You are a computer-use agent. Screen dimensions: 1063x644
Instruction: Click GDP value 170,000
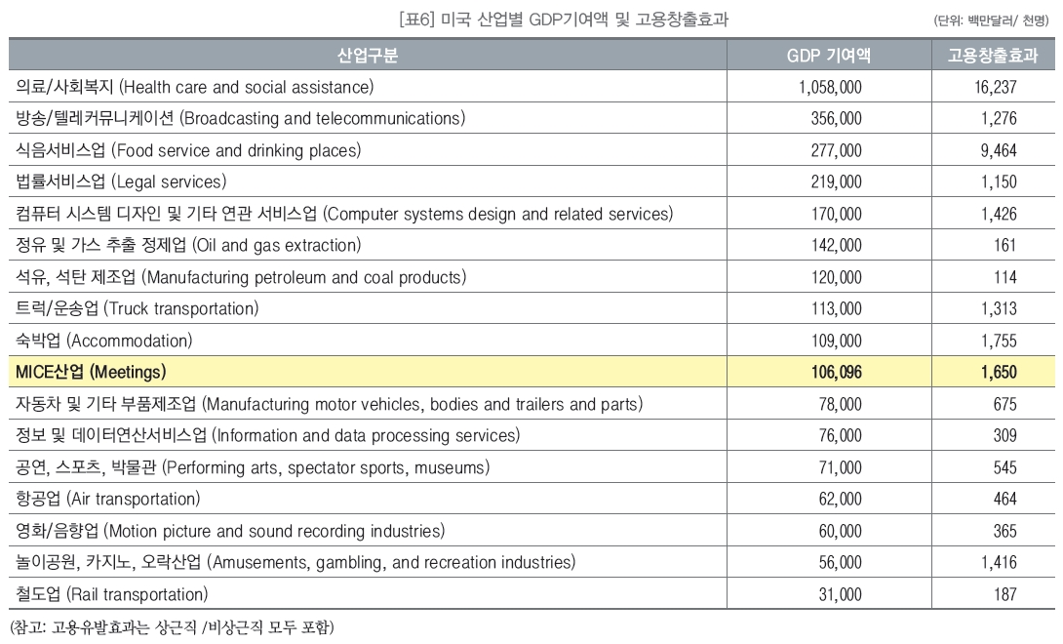click(837, 214)
